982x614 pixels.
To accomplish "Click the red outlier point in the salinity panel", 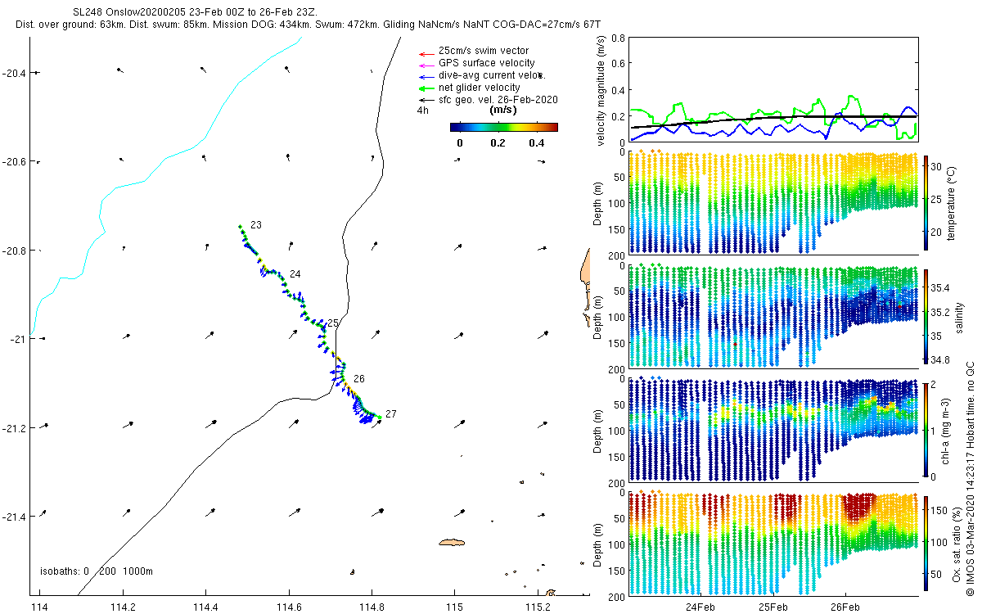I will click(x=735, y=345).
